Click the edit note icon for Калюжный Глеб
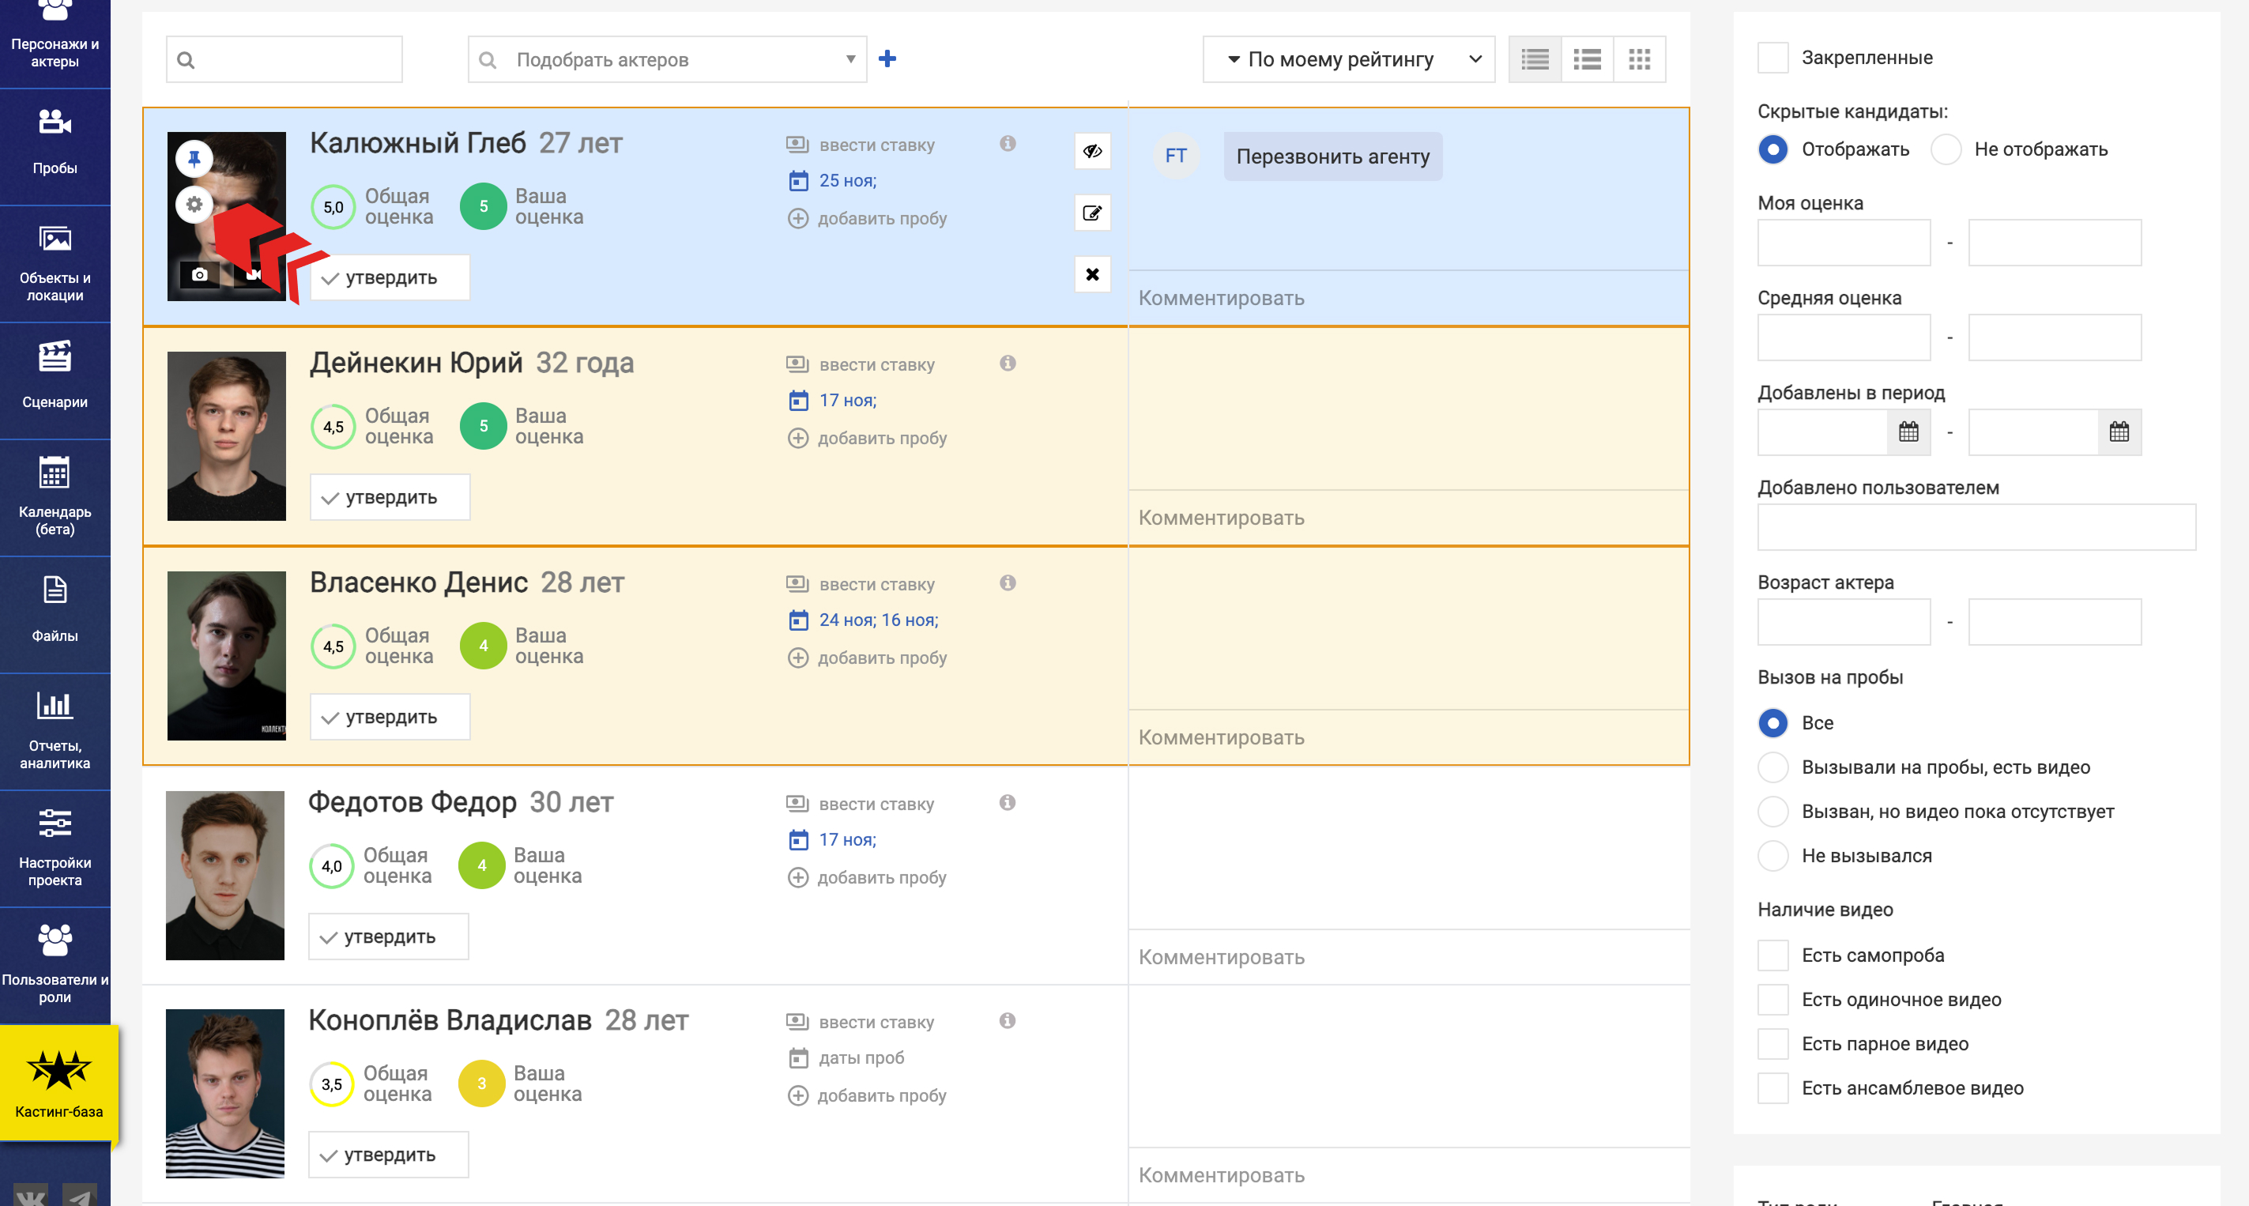The width and height of the screenshot is (2249, 1206). [x=1091, y=213]
